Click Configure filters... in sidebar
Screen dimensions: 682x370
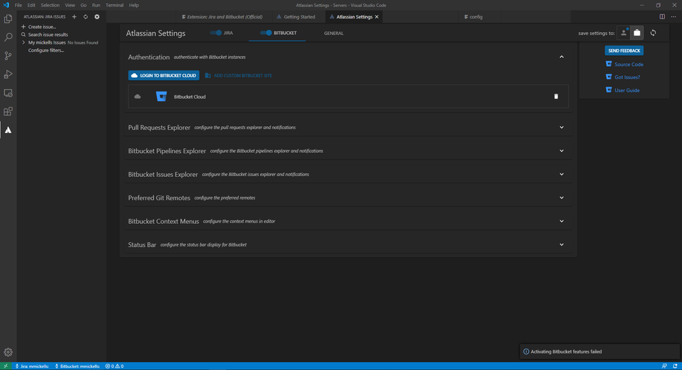click(x=46, y=51)
